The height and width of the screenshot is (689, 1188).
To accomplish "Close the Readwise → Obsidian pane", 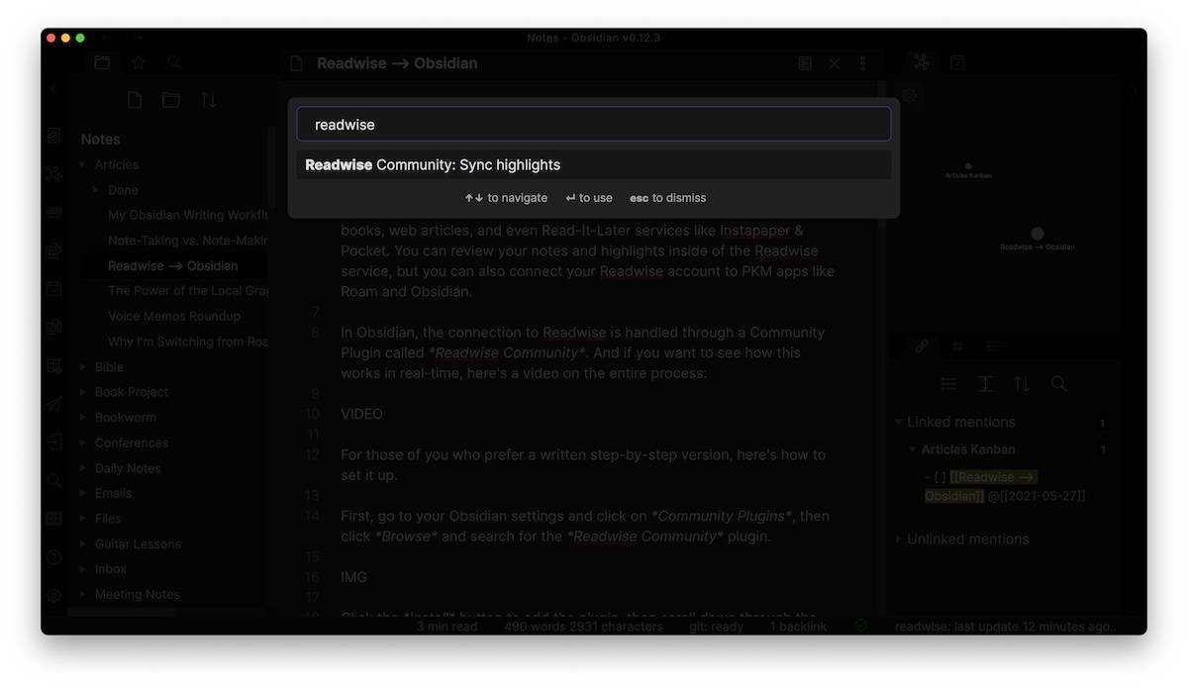I will tap(835, 63).
